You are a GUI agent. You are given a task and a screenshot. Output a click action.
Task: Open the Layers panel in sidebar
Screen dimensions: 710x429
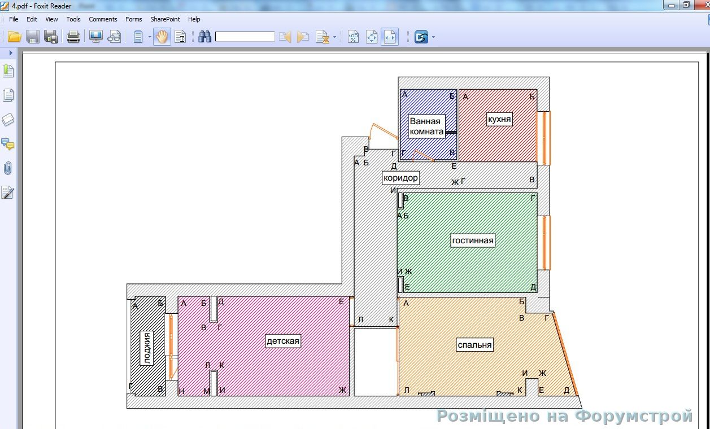[8, 120]
